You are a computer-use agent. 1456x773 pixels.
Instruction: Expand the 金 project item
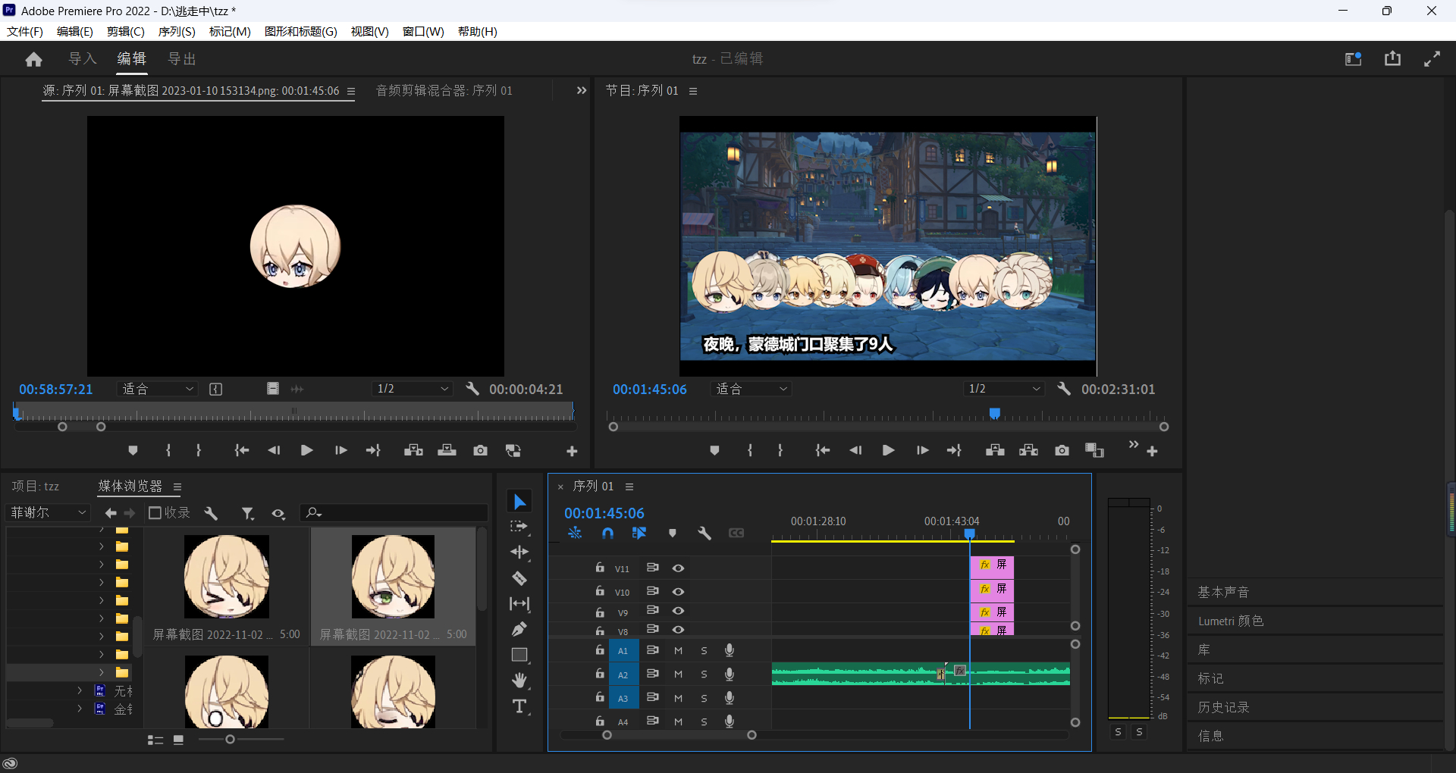[x=80, y=709]
